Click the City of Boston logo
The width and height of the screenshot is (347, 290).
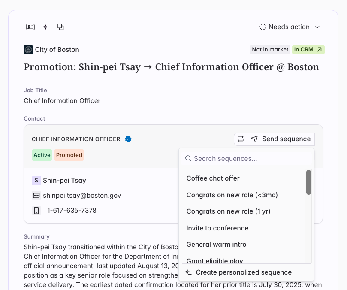coord(28,50)
